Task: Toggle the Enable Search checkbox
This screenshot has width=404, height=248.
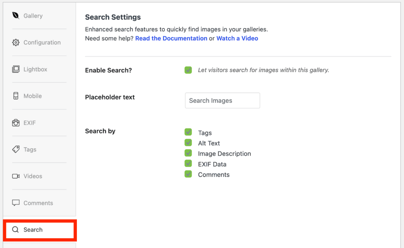Action: tap(188, 70)
